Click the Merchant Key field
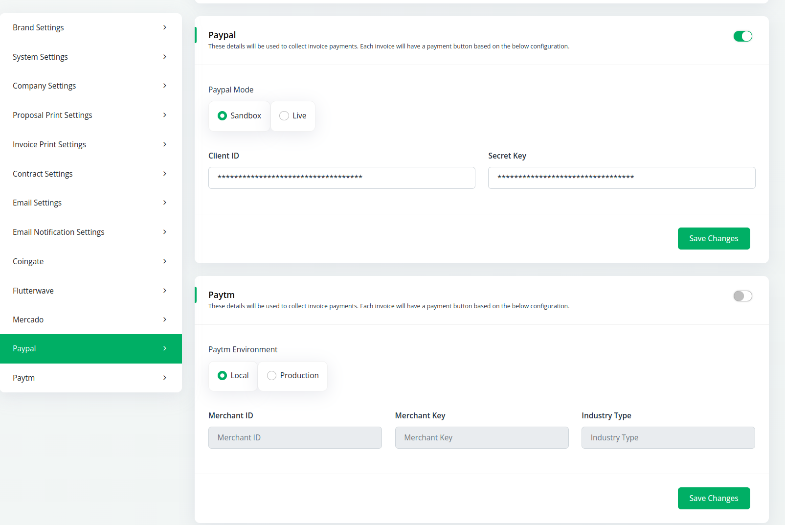The height and width of the screenshot is (525, 785). click(482, 437)
